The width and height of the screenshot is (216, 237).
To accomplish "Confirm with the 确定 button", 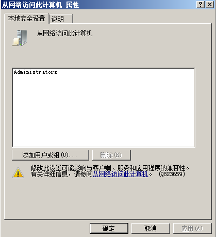I will [109, 228].
